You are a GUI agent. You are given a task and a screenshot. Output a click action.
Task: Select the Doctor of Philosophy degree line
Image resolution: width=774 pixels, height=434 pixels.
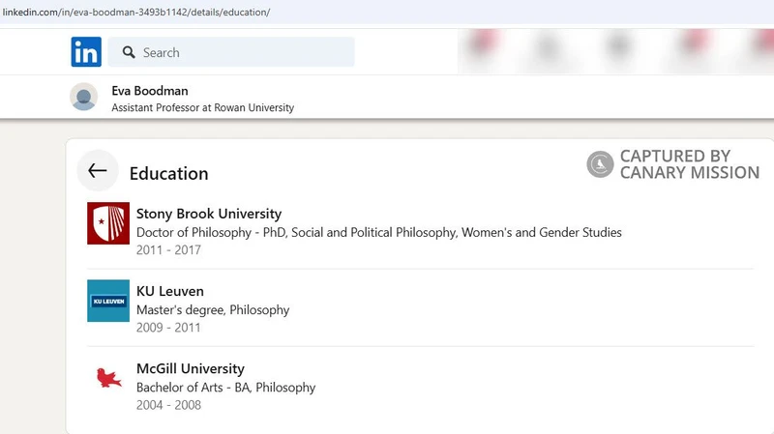(x=379, y=232)
